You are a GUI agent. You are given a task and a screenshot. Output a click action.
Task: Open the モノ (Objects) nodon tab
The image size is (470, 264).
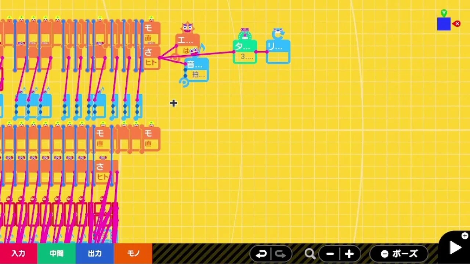133,253
